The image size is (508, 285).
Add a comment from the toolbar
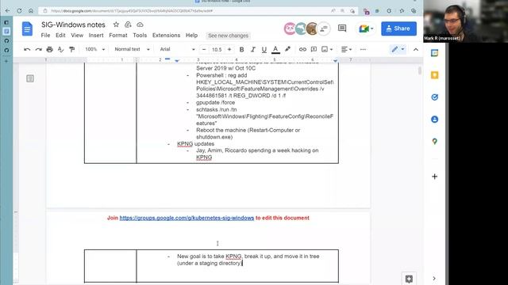(314, 49)
